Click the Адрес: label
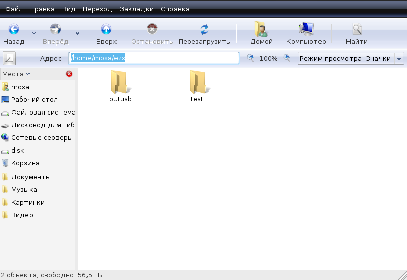 point(52,59)
